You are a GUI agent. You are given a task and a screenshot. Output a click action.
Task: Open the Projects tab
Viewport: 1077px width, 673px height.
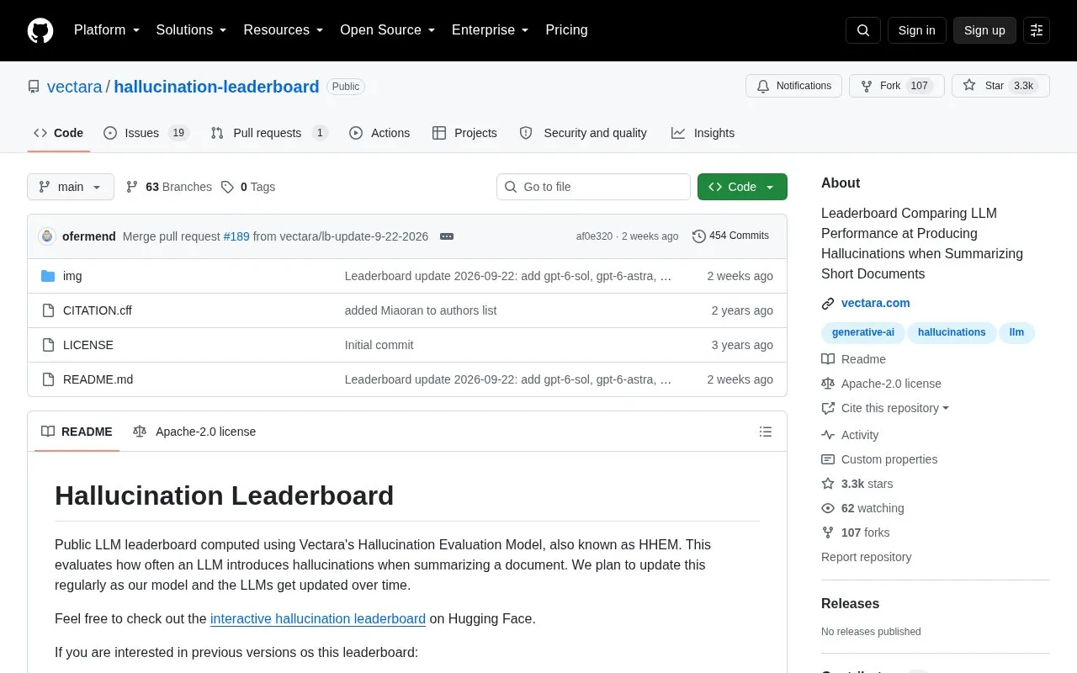464,133
